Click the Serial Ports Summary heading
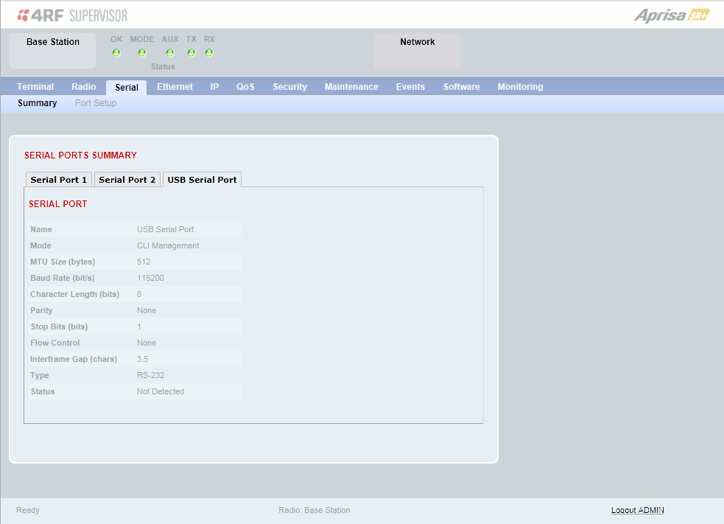This screenshot has height=524, width=724. 81,156
